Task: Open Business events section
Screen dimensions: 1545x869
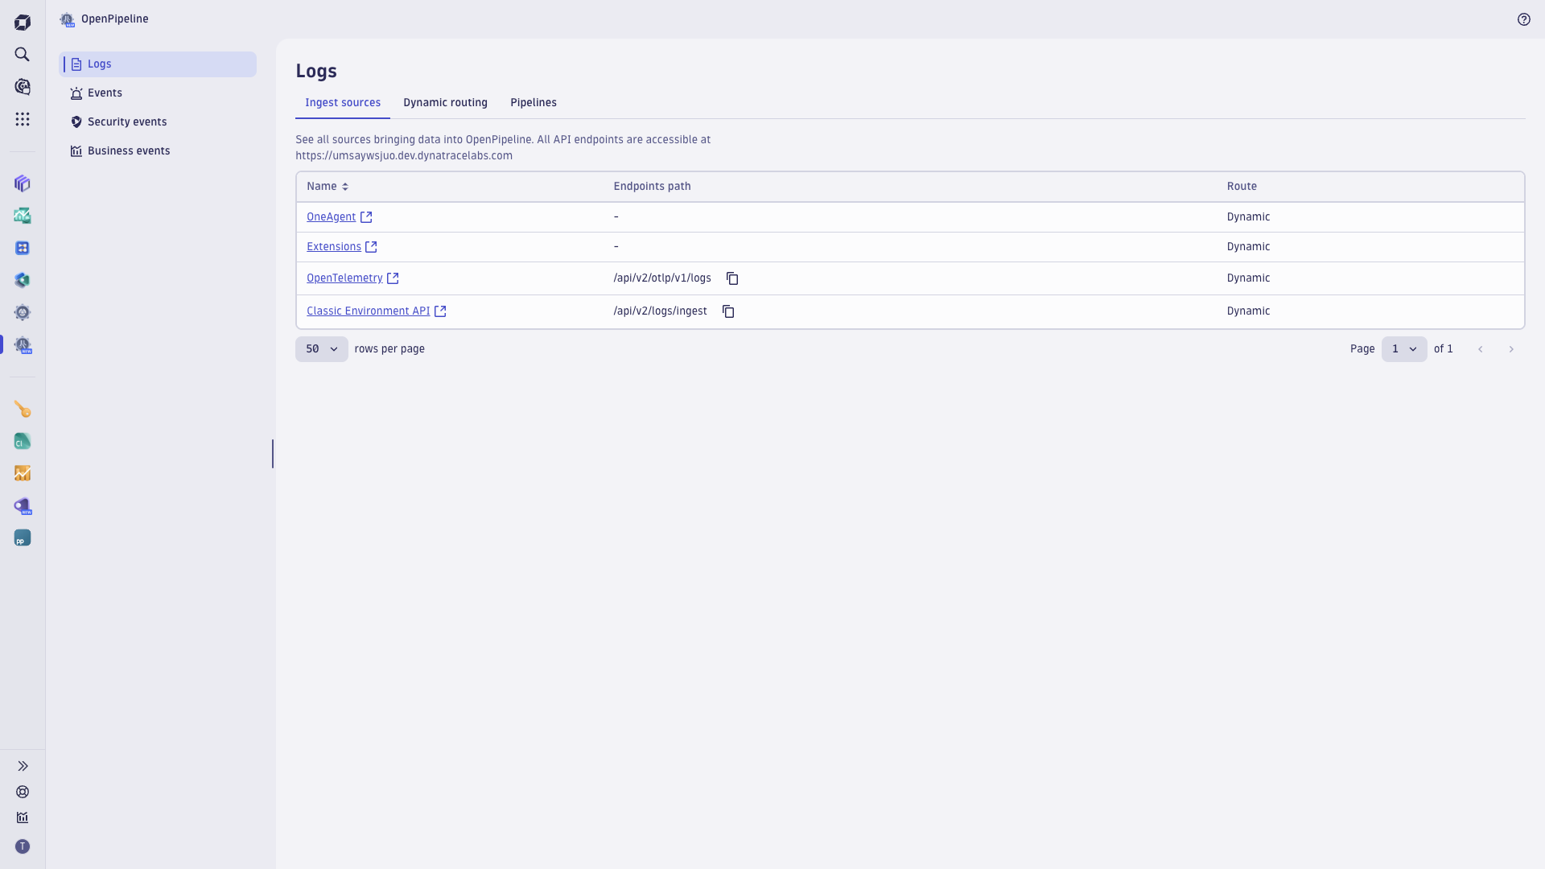Action: [x=129, y=150]
